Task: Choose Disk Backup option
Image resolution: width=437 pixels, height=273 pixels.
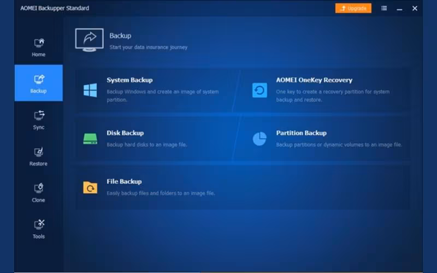Action: coord(125,133)
